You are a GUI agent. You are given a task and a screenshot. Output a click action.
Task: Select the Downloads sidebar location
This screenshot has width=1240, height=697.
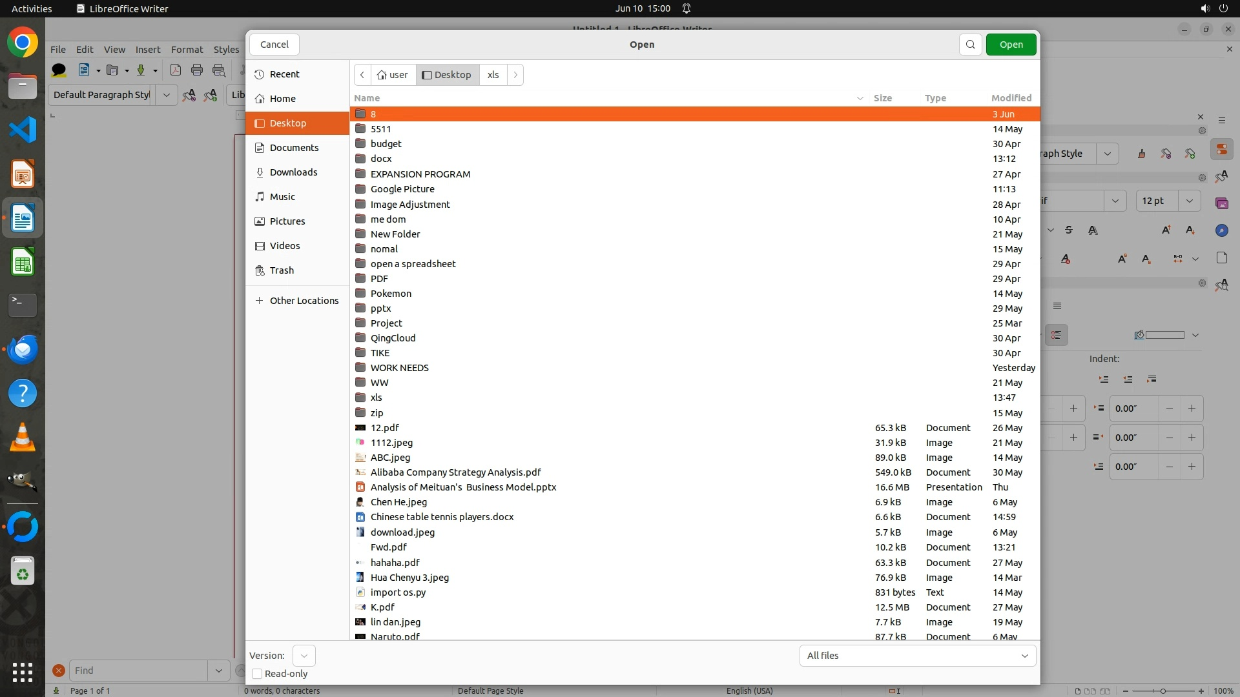pyautogui.click(x=293, y=172)
